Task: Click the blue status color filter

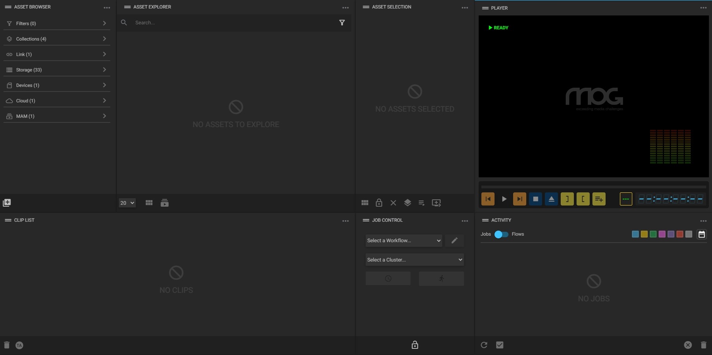Action: pyautogui.click(x=635, y=234)
